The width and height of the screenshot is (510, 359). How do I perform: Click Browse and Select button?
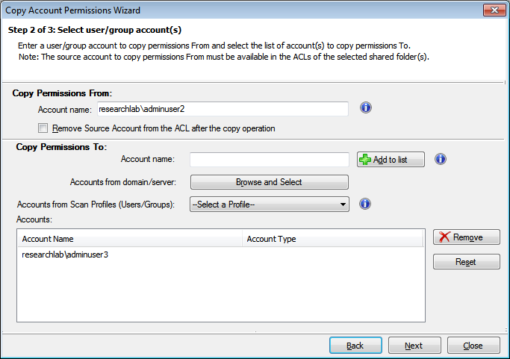point(270,182)
